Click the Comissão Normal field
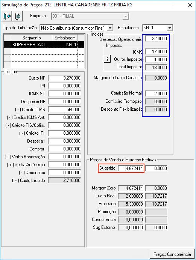This screenshot has height=260, width=196. 156,94
